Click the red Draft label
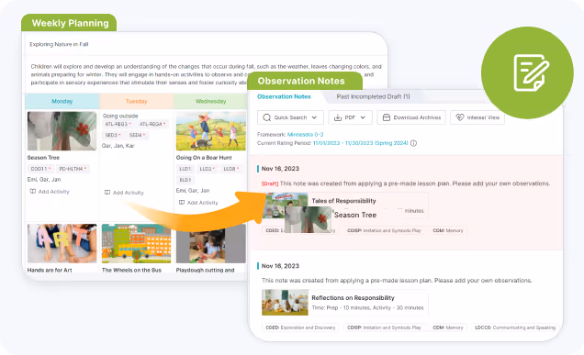Image resolution: width=584 pixels, height=355 pixels. pyautogui.click(x=270, y=183)
